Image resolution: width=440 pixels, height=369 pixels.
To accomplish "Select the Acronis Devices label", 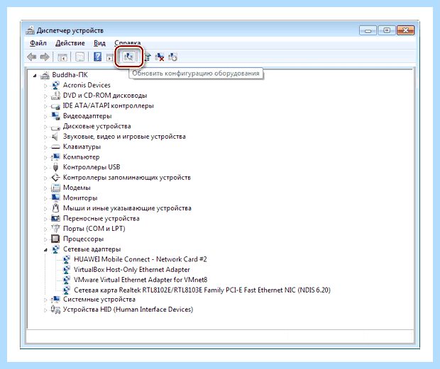I will point(87,85).
